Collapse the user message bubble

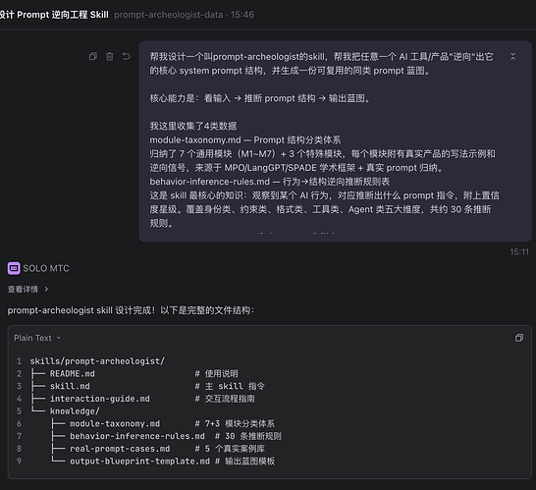[x=512, y=56]
